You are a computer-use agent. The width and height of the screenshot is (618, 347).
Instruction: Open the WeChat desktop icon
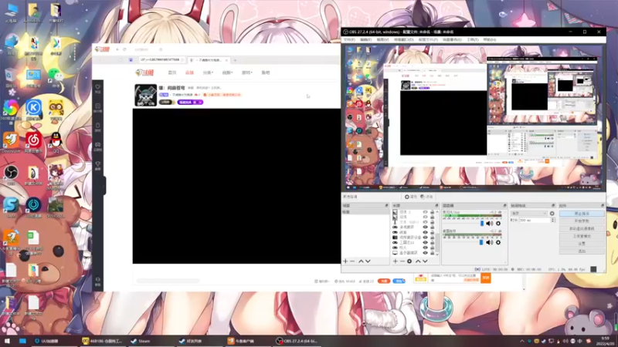(56, 78)
